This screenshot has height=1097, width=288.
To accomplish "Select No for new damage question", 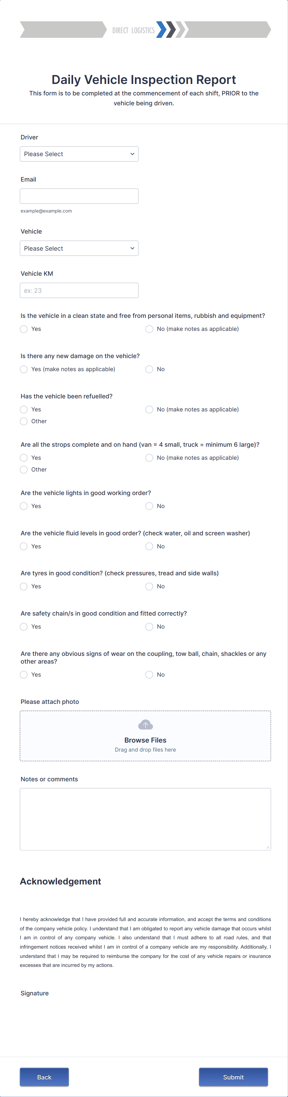I will pos(149,369).
